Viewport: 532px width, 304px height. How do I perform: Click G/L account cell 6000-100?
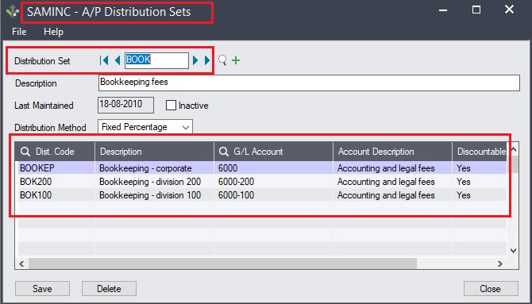pos(273,195)
